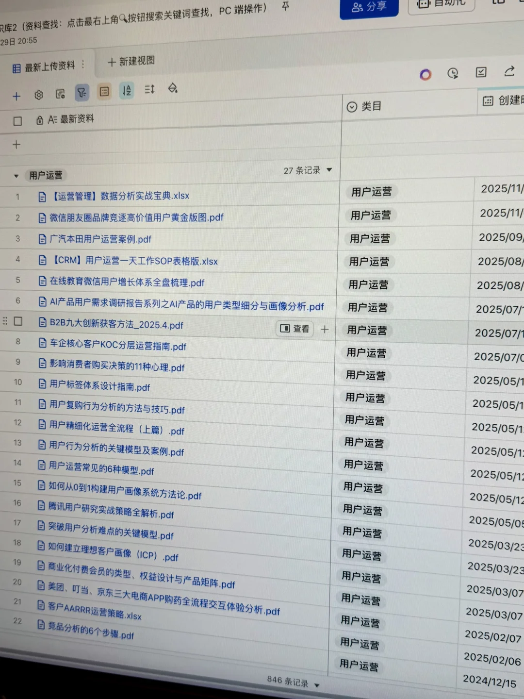The image size is (524, 699).
Task: Click the 自动化 button
Action: (x=442, y=4)
